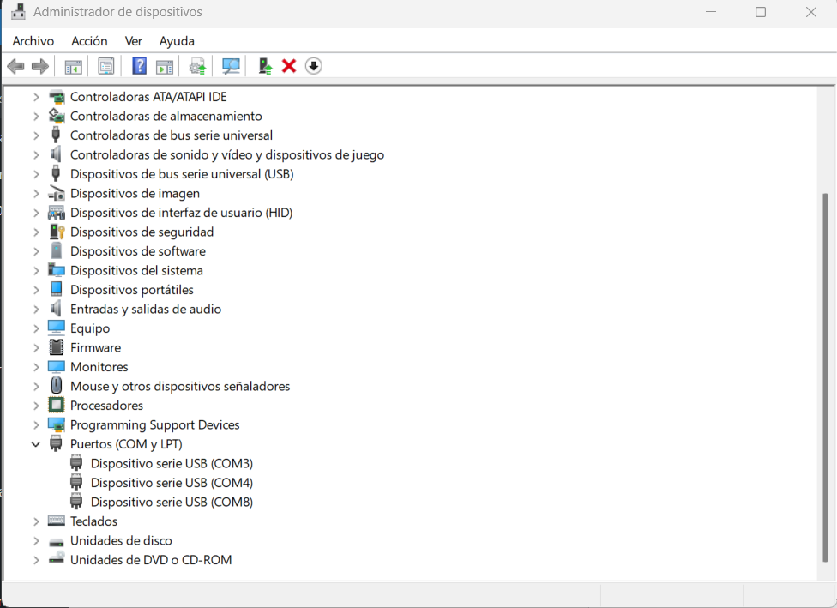Click the Back arrow in toolbar
Screen dimensions: 837x608
(15, 66)
